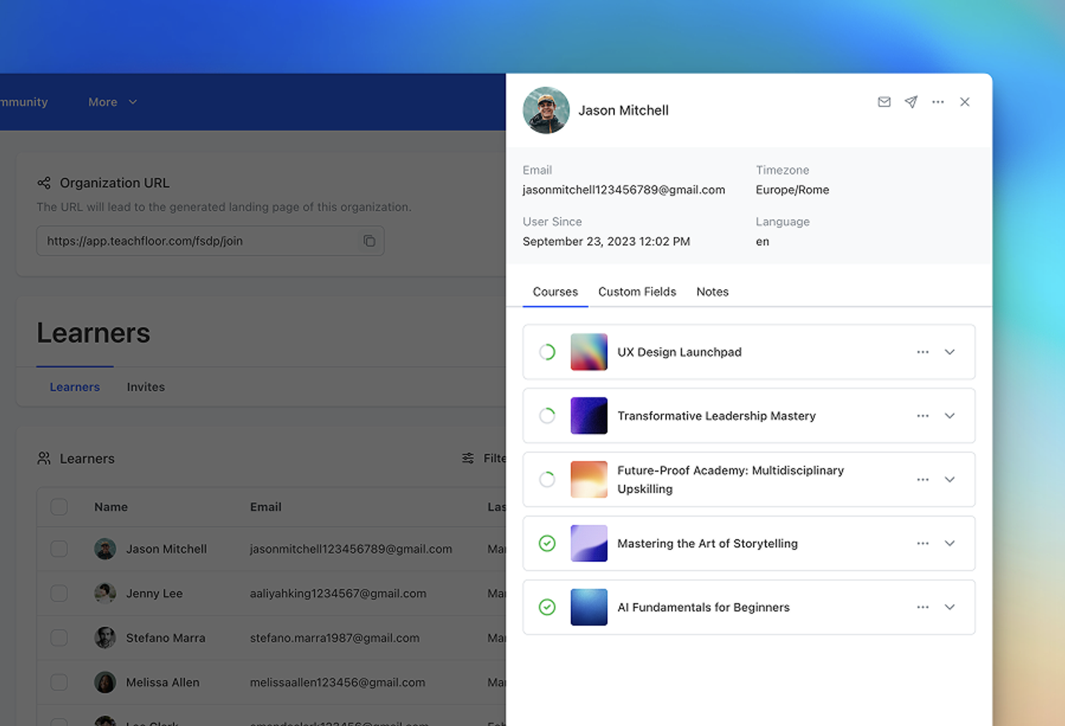The image size is (1065, 726).
Task: Go to the Invites tab
Action: [146, 387]
